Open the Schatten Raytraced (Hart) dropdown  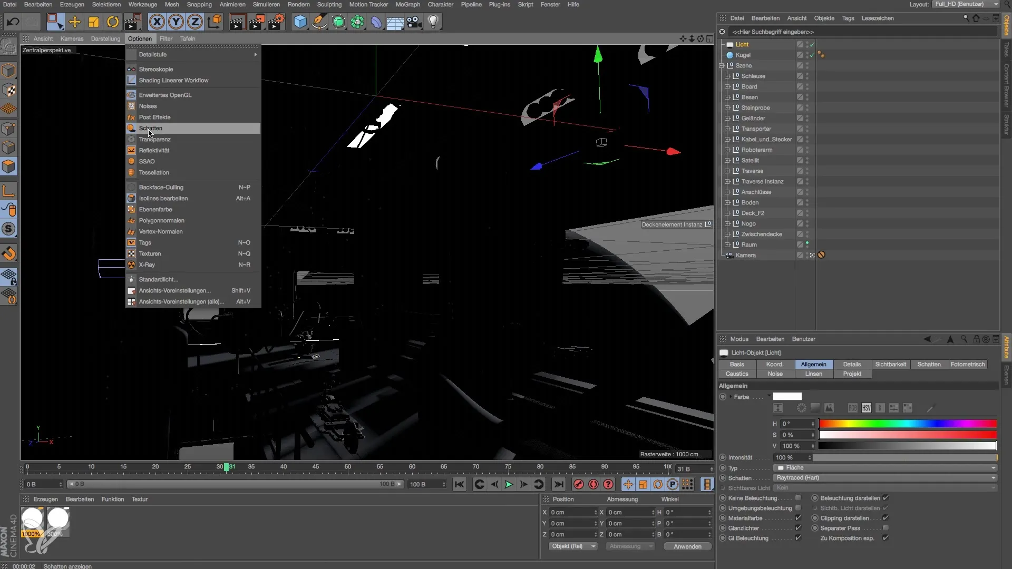tap(885, 478)
